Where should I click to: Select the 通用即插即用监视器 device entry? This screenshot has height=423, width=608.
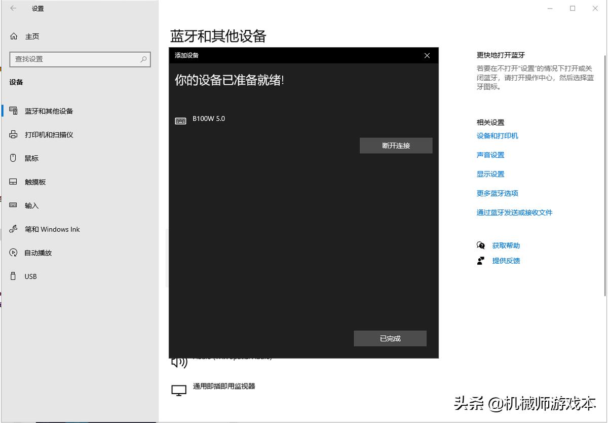tap(224, 386)
